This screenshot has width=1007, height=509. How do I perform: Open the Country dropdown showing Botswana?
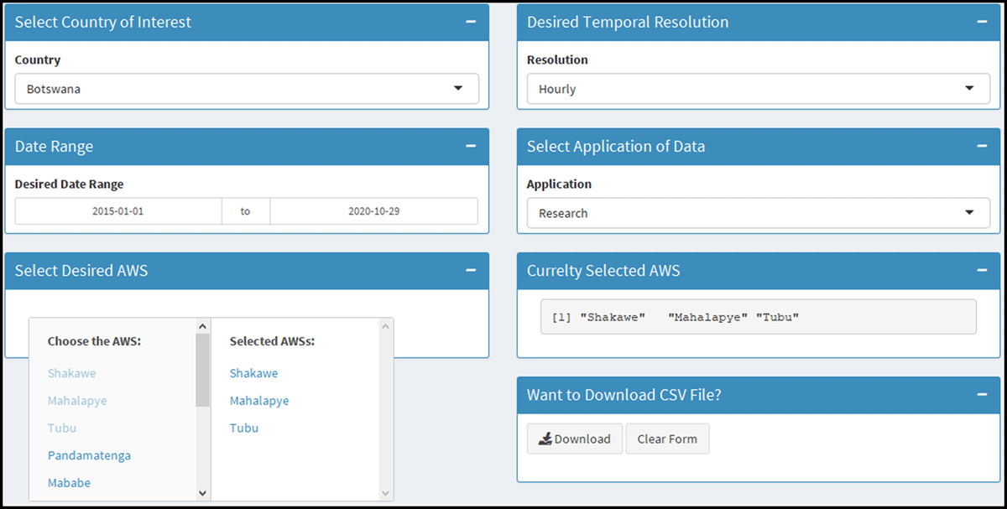[x=246, y=89]
